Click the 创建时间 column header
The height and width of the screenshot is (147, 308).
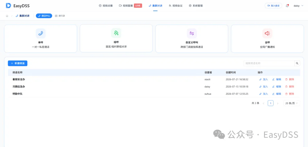click(x=231, y=73)
